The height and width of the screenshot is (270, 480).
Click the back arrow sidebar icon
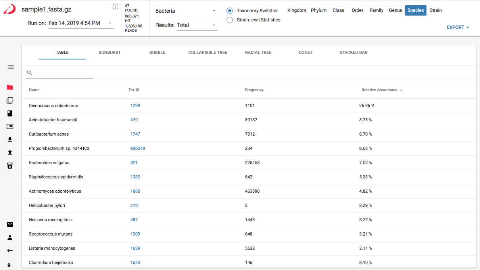point(10,251)
